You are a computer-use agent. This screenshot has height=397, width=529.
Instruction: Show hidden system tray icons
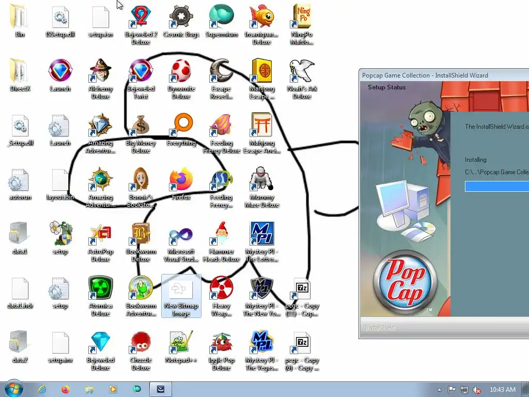[439, 390]
